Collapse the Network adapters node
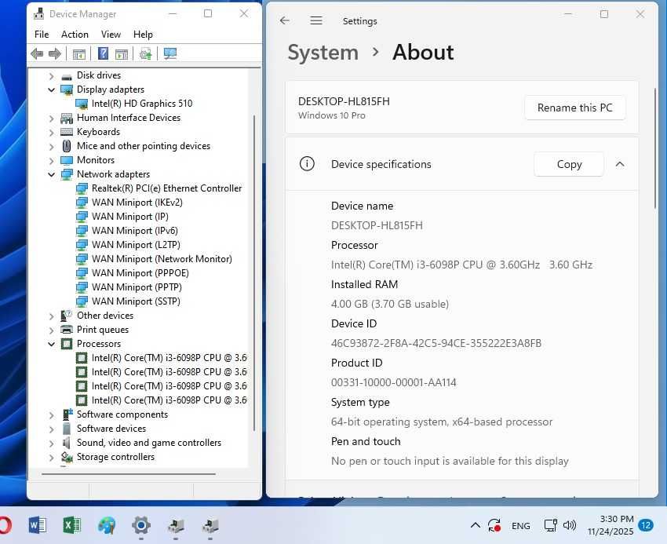667x544 pixels. click(x=52, y=174)
